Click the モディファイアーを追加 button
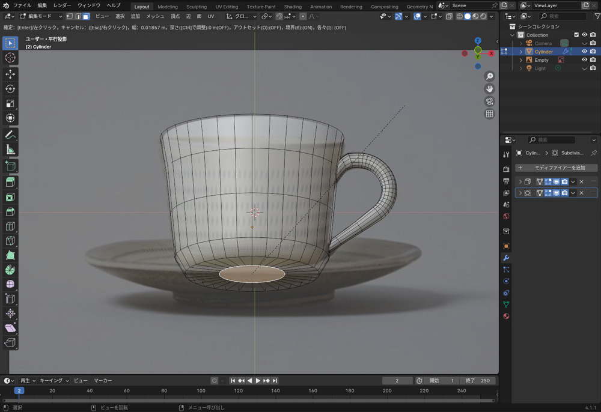Screen dimensions: 601x412 coord(557,168)
